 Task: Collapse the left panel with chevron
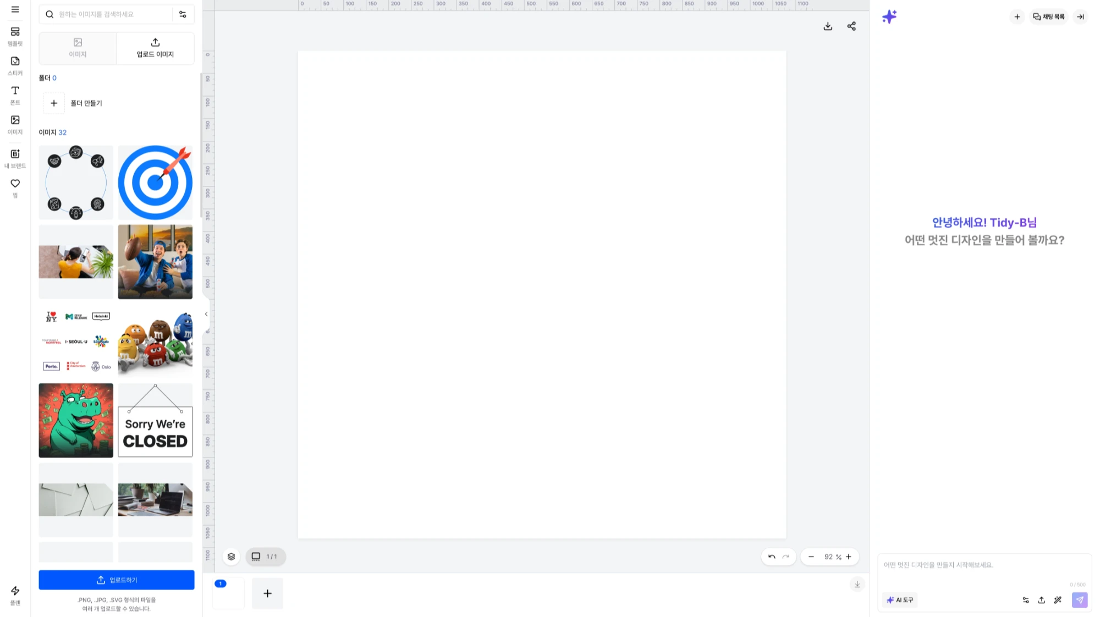point(206,314)
